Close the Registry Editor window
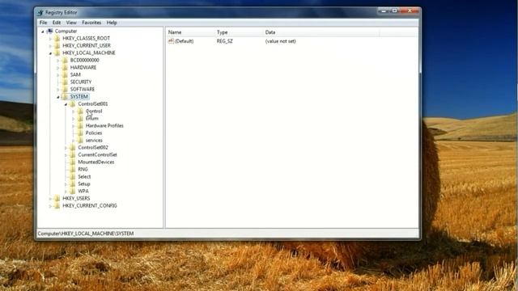This screenshot has height=291, width=518. [410, 11]
